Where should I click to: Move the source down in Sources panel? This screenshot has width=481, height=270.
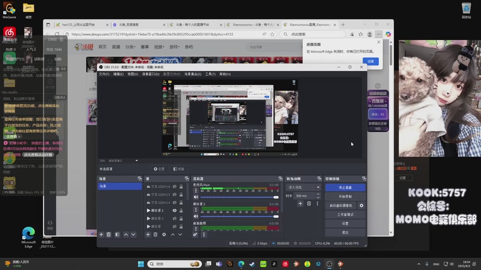pyautogui.click(x=180, y=235)
